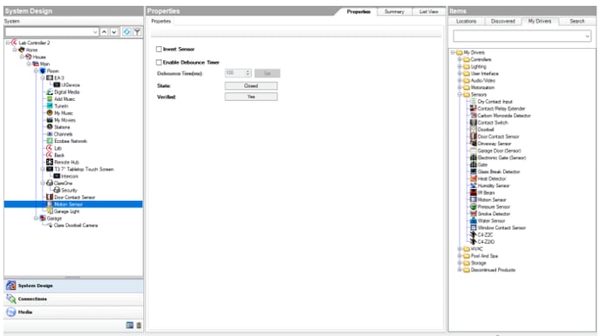
Task: Select the TuneIn icon in project tree
Action: (50, 106)
